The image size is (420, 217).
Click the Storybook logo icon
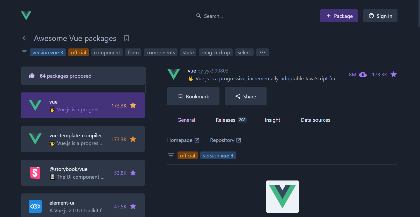pyautogui.click(x=35, y=173)
